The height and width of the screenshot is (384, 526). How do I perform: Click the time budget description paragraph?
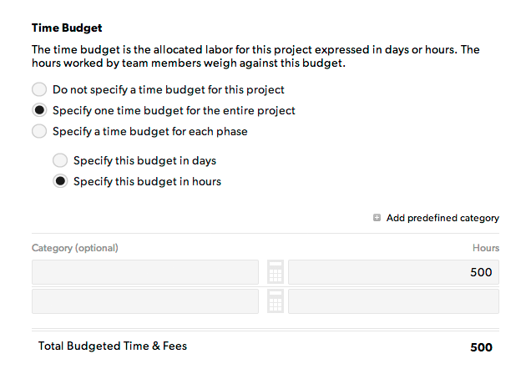255,56
